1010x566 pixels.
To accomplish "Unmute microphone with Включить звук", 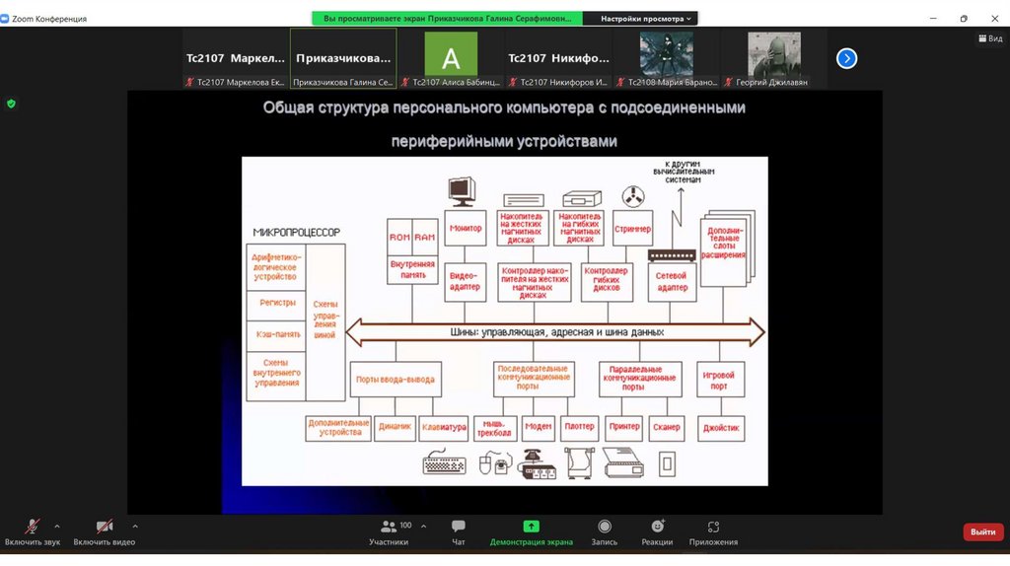I will click(33, 532).
